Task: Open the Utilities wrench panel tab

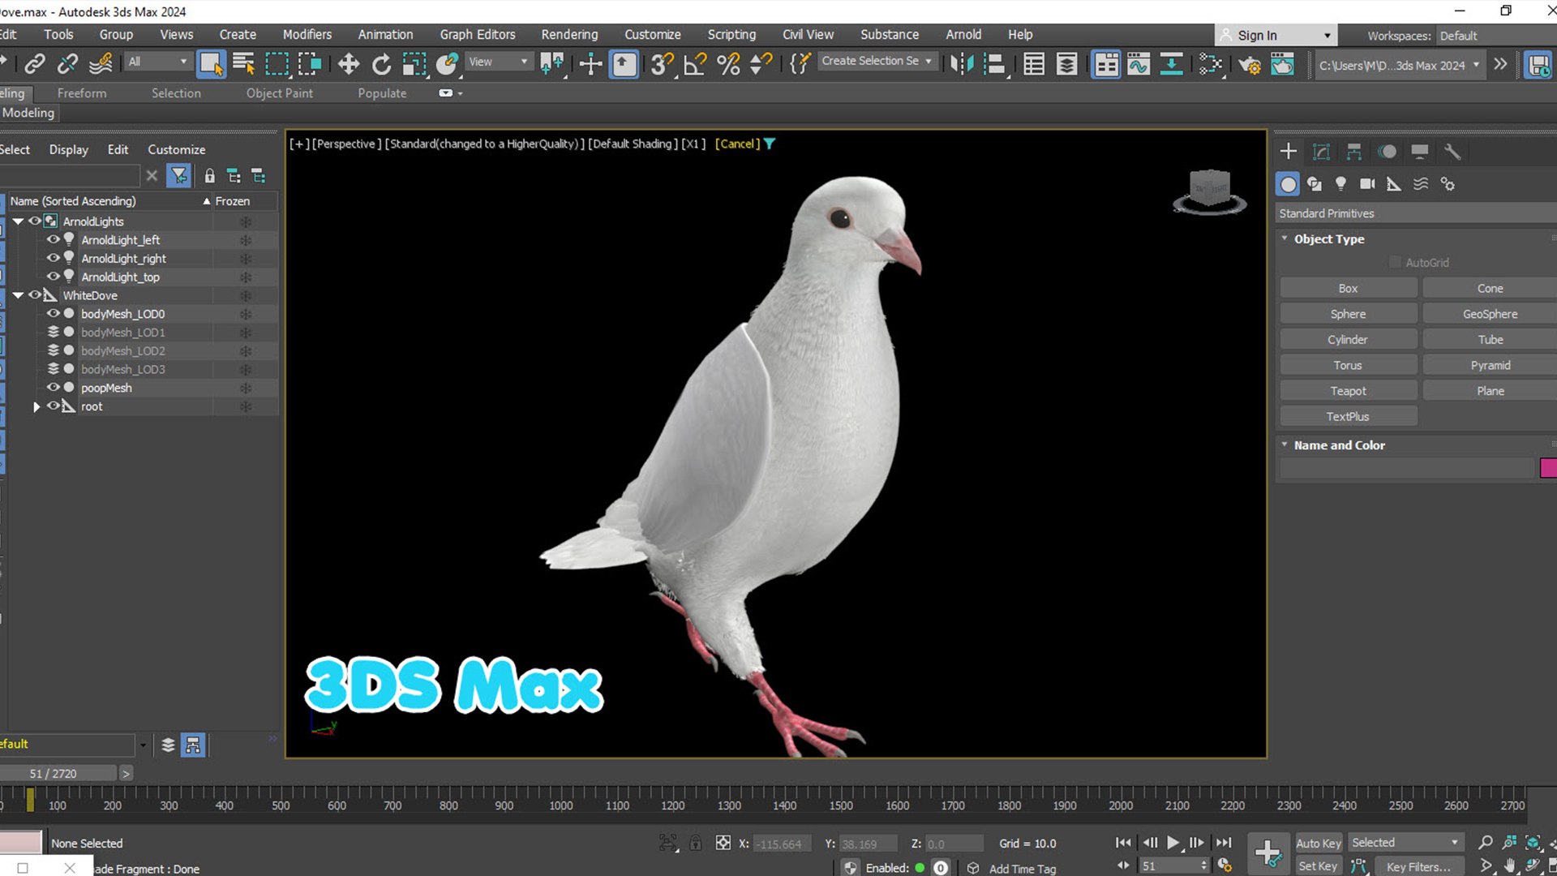Action: (x=1452, y=152)
